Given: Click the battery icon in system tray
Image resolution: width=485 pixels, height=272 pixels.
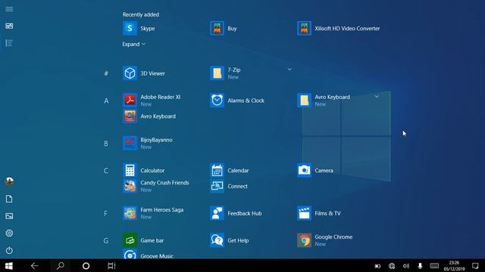Looking at the screenshot, I should point(377,266).
